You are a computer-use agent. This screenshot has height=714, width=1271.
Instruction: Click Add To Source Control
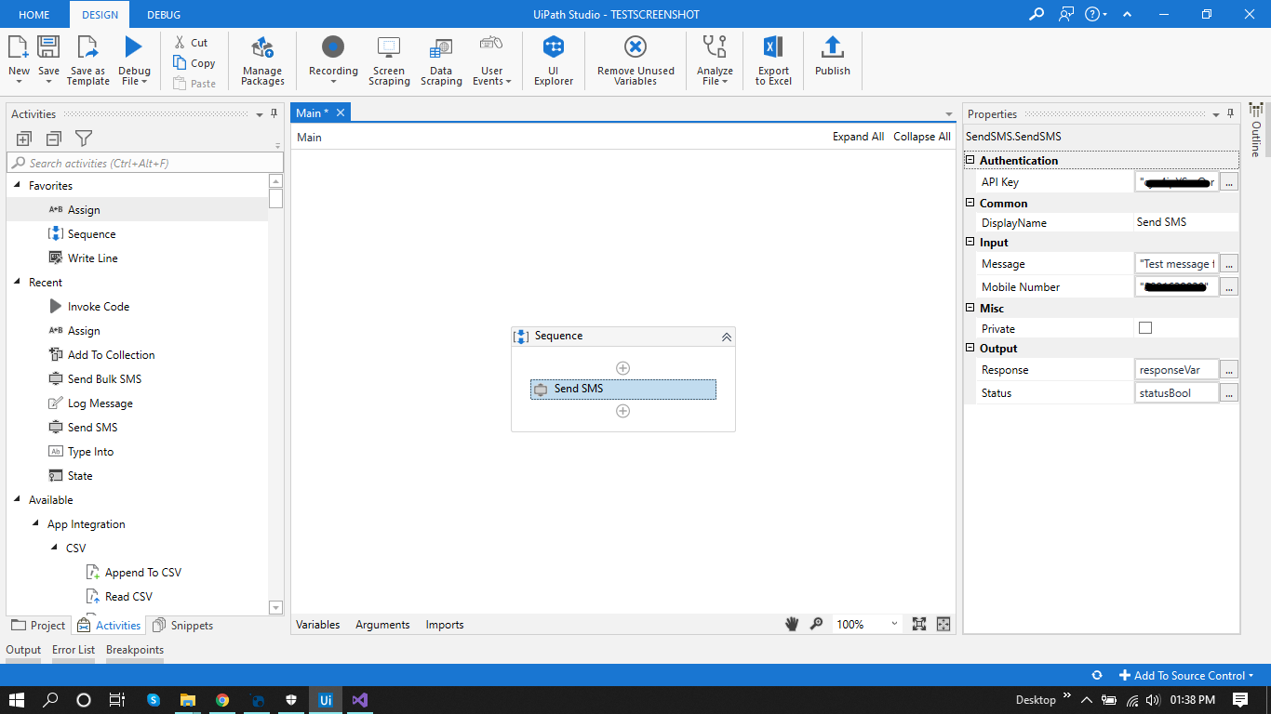pyautogui.click(x=1186, y=676)
